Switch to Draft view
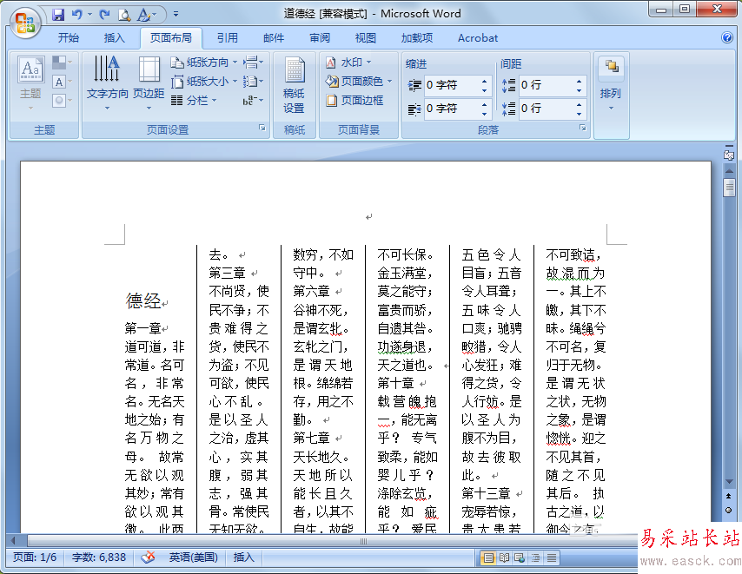This screenshot has height=574, width=742. tap(552, 558)
